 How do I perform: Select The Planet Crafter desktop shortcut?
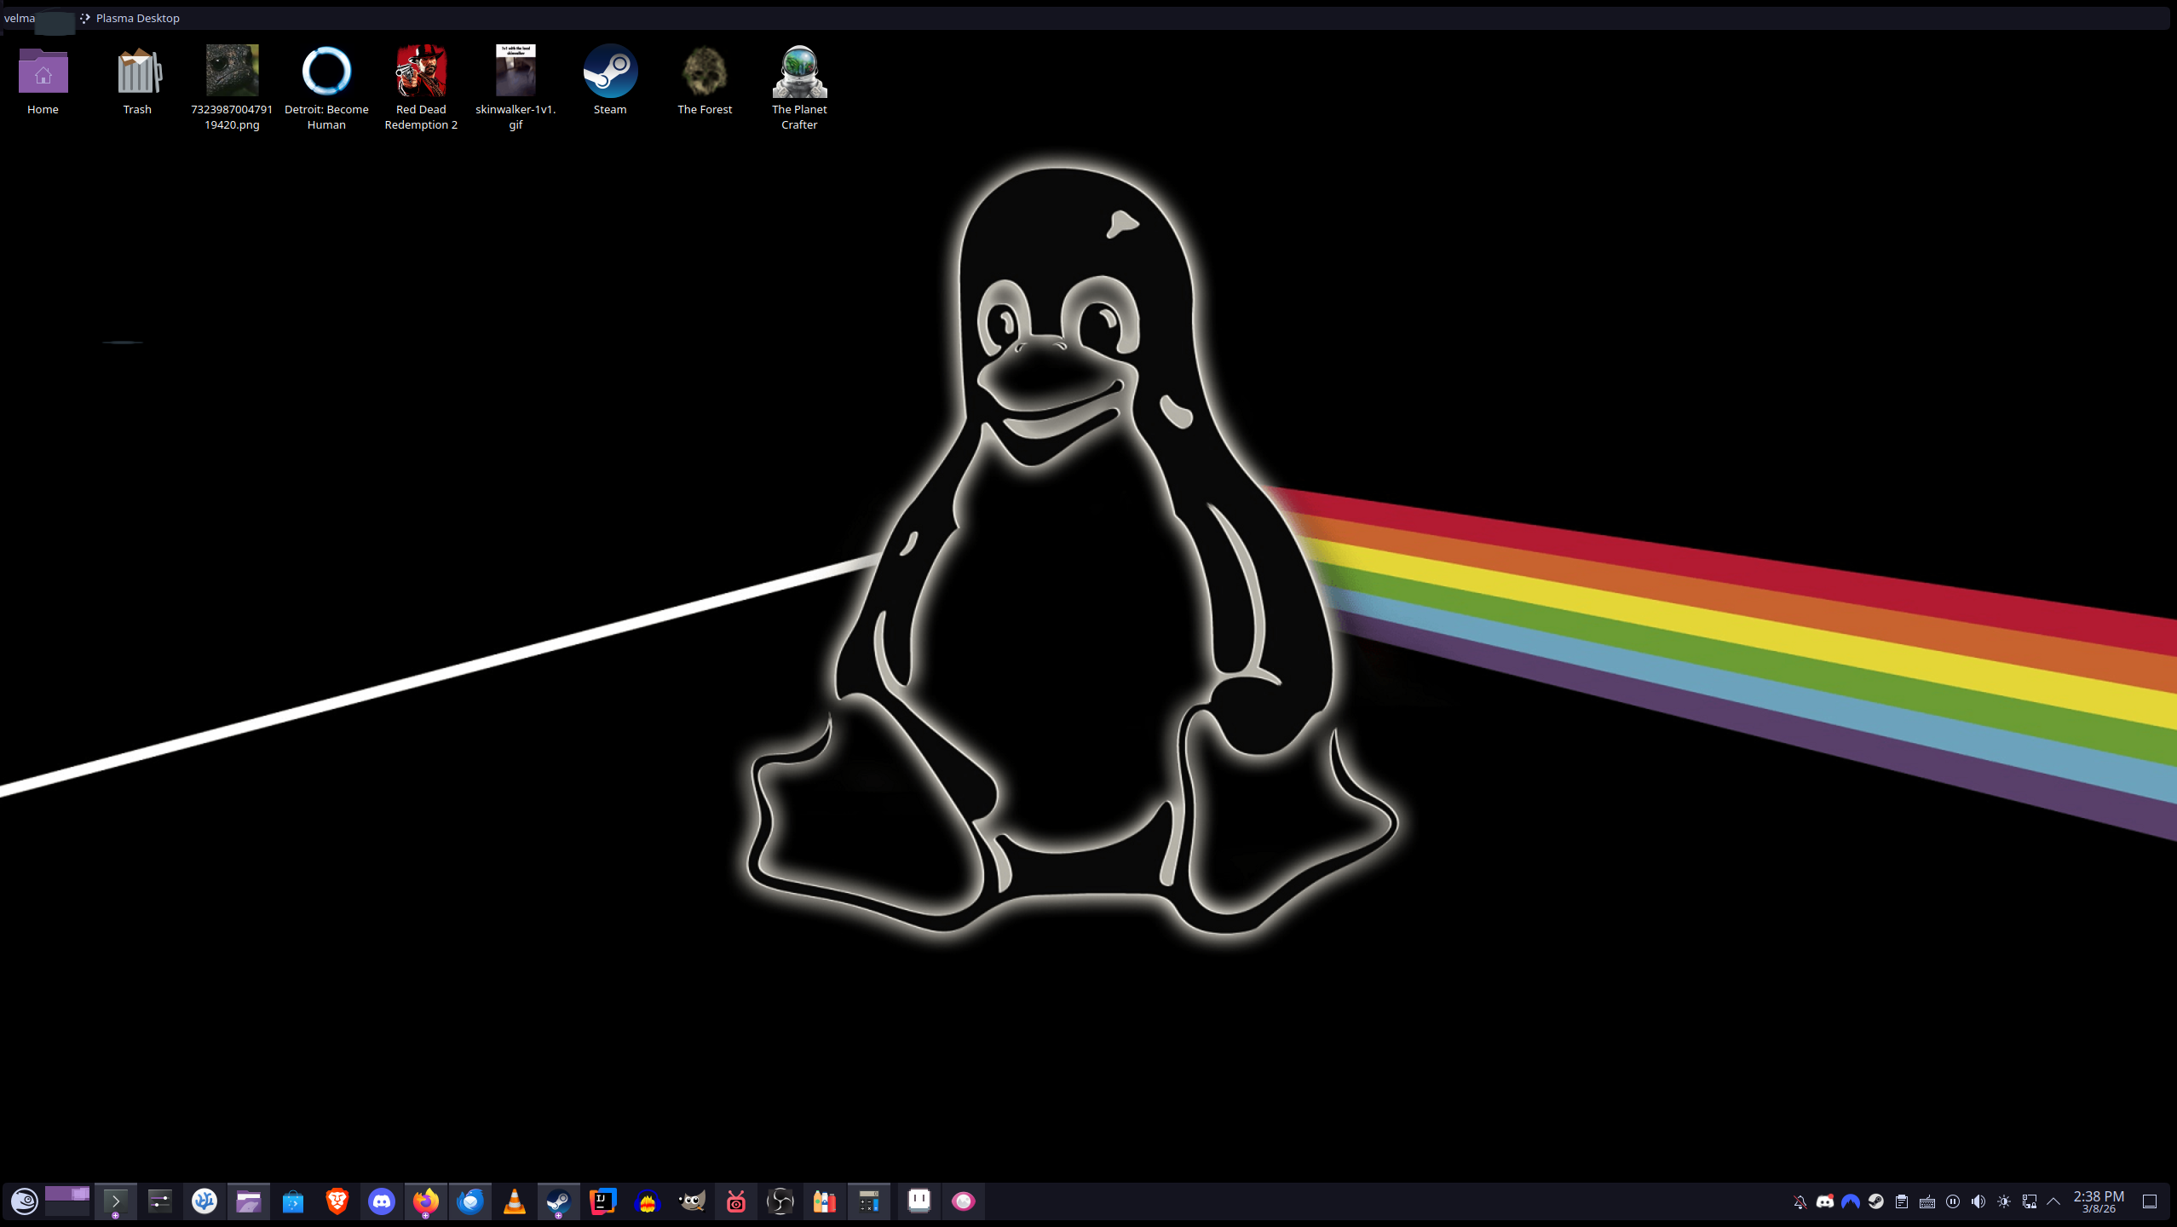[799, 88]
